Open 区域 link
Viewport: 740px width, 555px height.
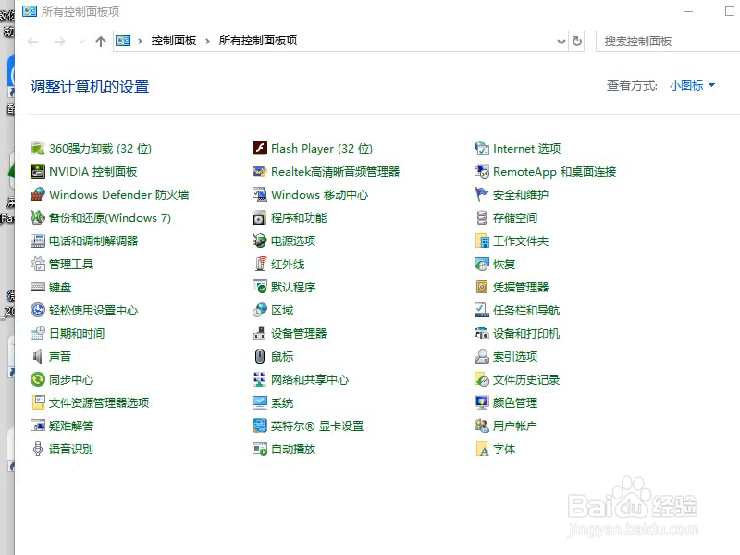point(282,310)
